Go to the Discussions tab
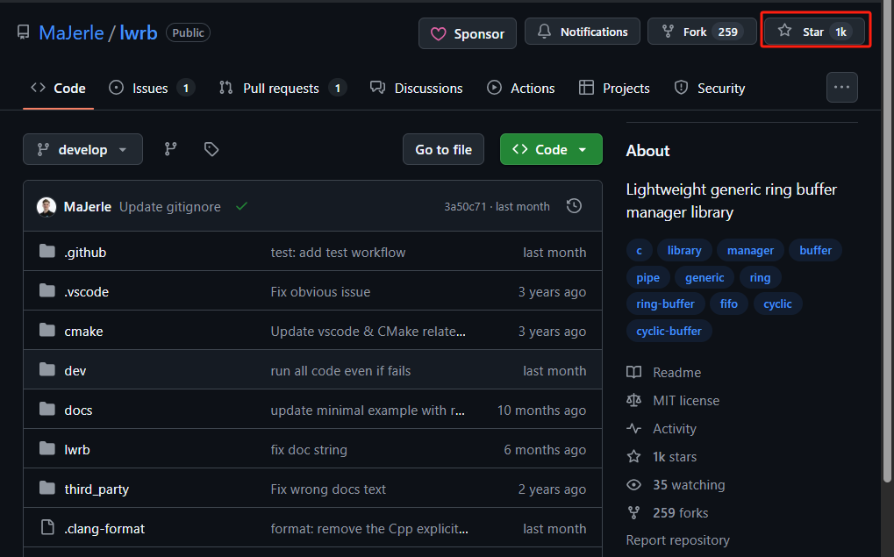This screenshot has height=557, width=894. (x=416, y=89)
